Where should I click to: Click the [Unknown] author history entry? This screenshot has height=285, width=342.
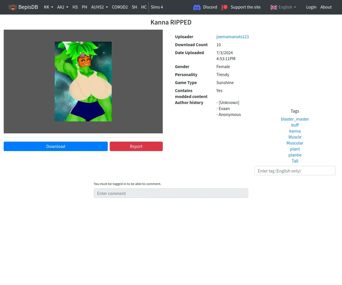(x=228, y=103)
